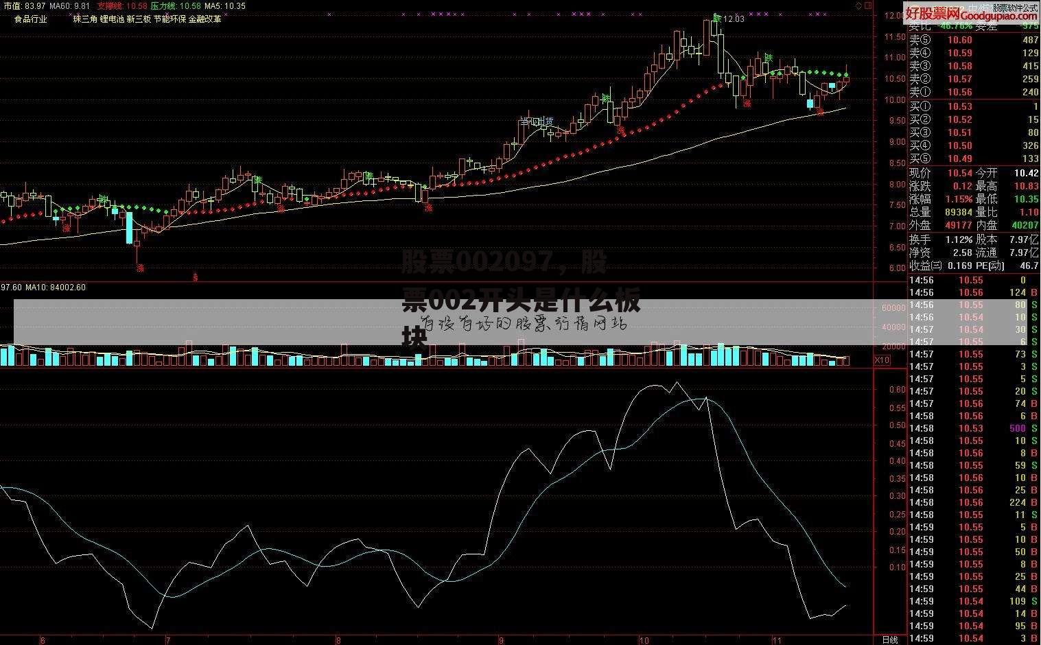Select the 卖② 10.57 ask row
The width and height of the screenshot is (1041, 645).
pyautogui.click(x=974, y=79)
